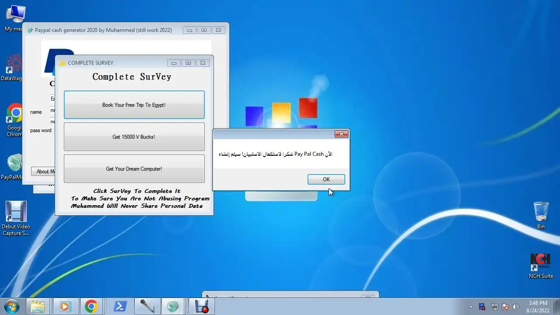Open File Explorer from taskbar
The width and height of the screenshot is (560, 315).
pyautogui.click(x=38, y=307)
